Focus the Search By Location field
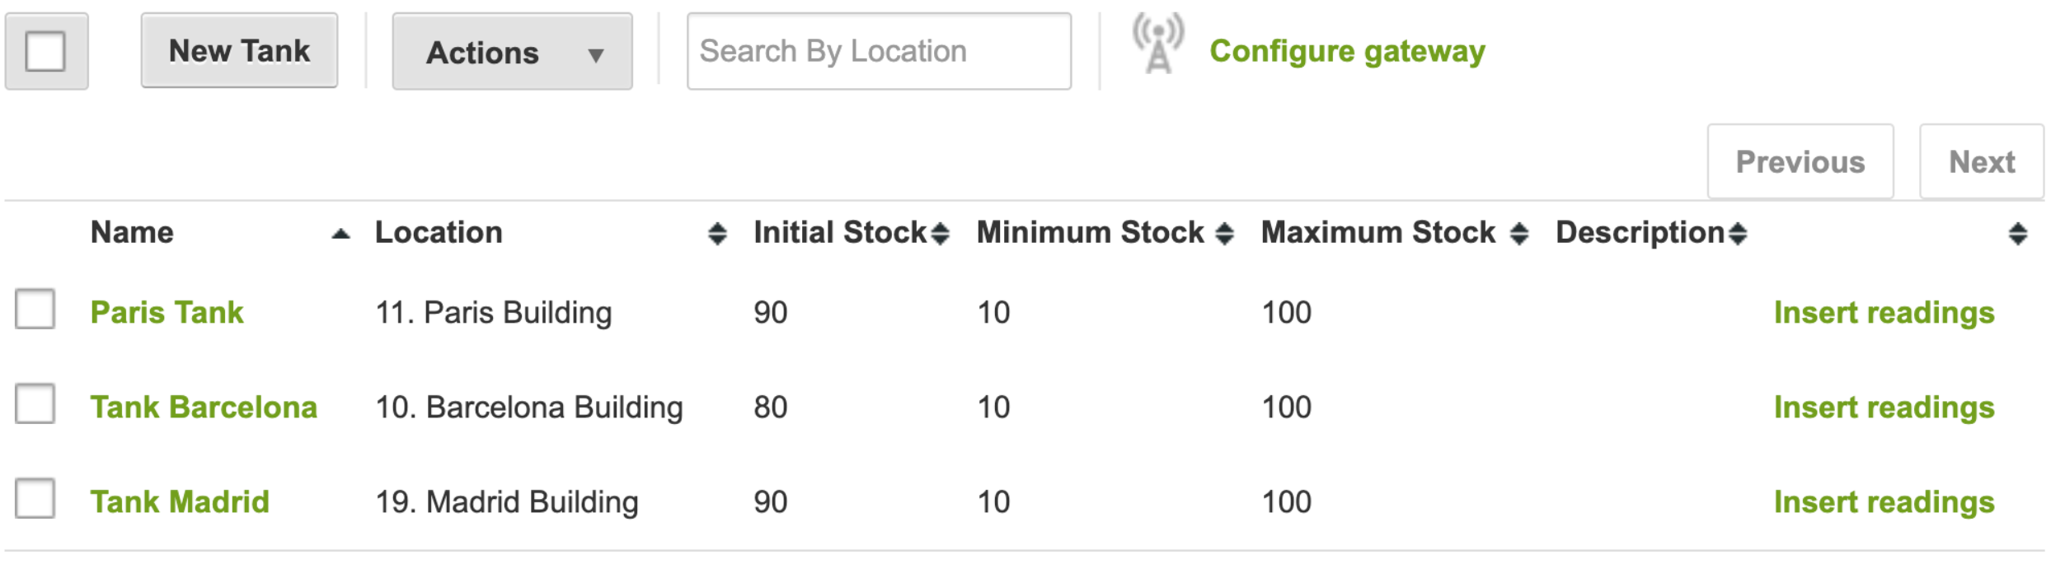This screenshot has height=564, width=2051. [x=879, y=51]
